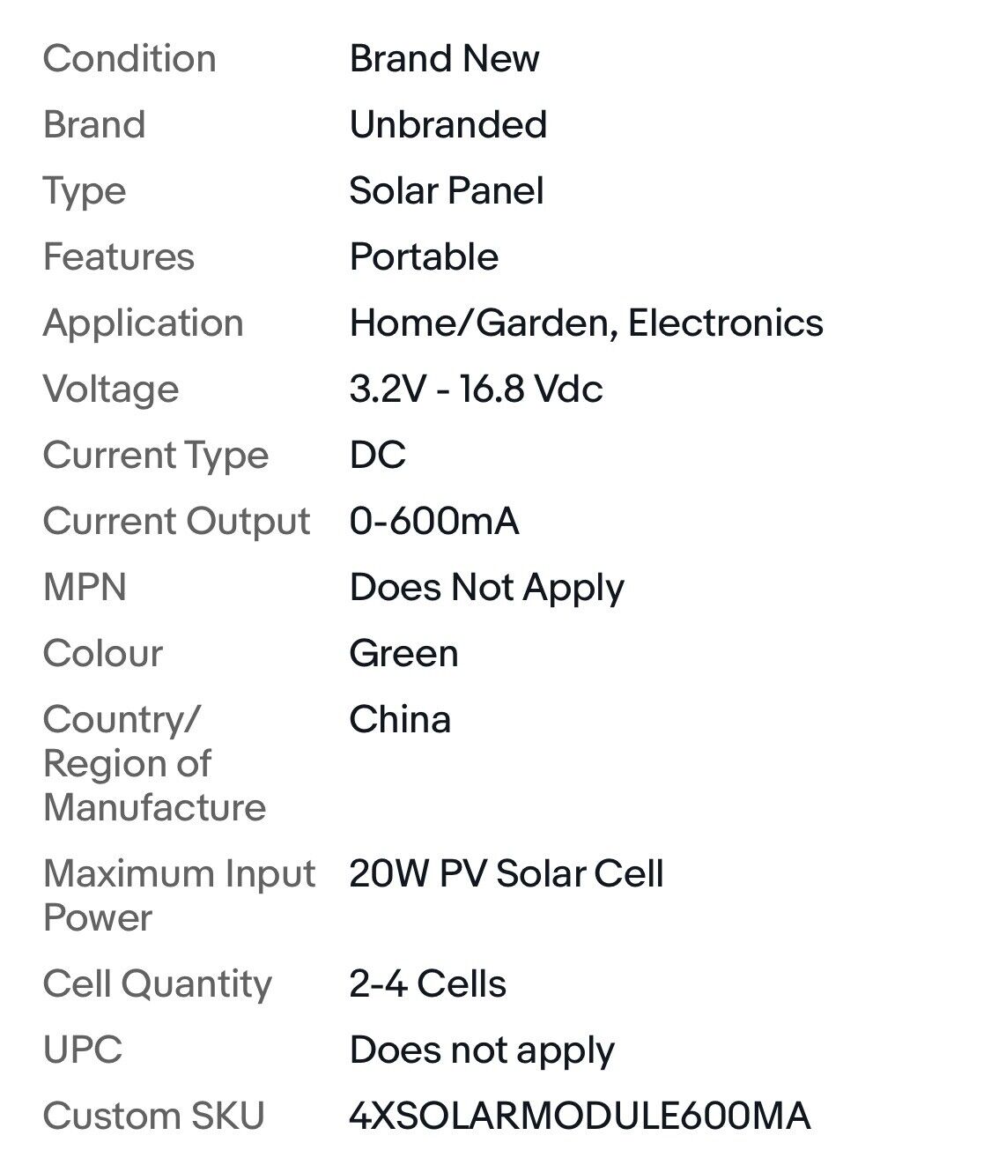This screenshot has height=1165, width=991.
Task: Click the "Brand New" condition value
Action: point(444,59)
